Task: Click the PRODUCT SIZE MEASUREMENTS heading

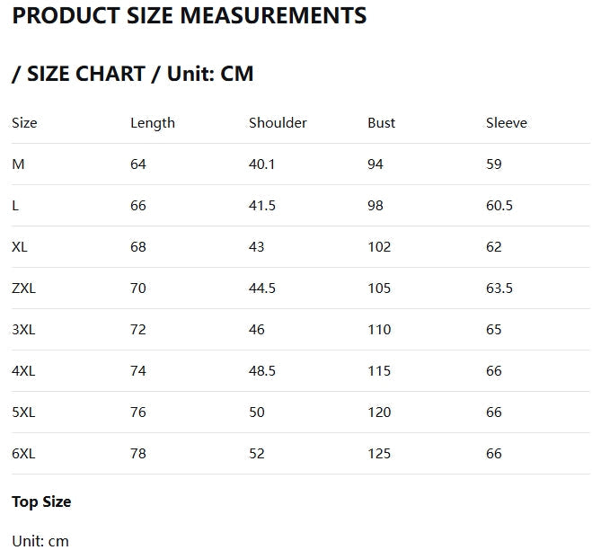Action: point(189,15)
